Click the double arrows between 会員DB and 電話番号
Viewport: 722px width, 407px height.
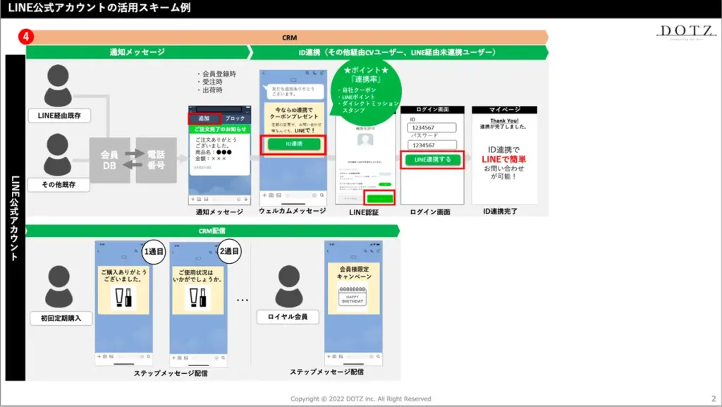pyautogui.click(x=134, y=159)
